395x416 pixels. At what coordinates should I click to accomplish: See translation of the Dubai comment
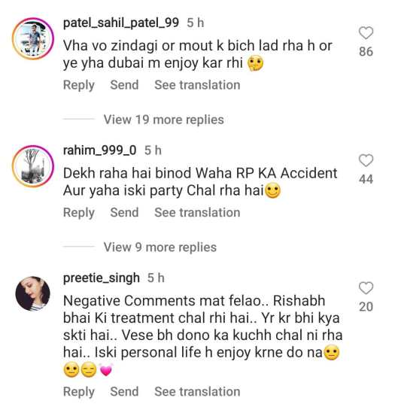197,85
